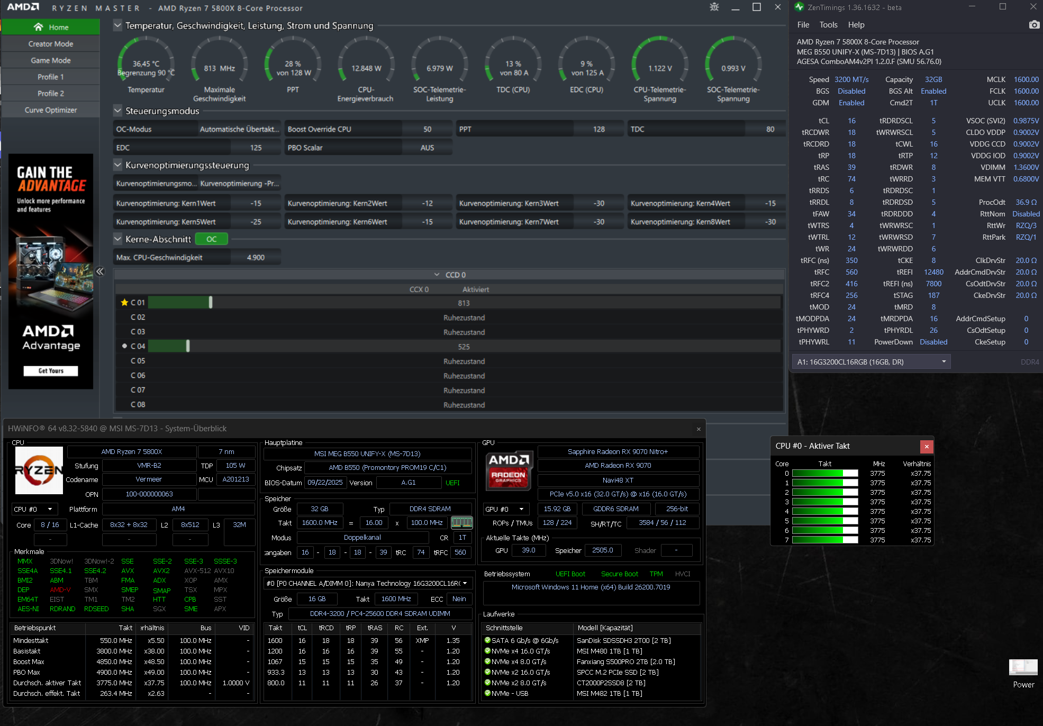Click the Ryzen Master bug report icon
This screenshot has height=726, width=1043.
[714, 7]
